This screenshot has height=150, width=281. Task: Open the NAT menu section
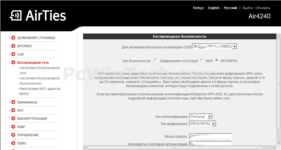tap(20, 110)
